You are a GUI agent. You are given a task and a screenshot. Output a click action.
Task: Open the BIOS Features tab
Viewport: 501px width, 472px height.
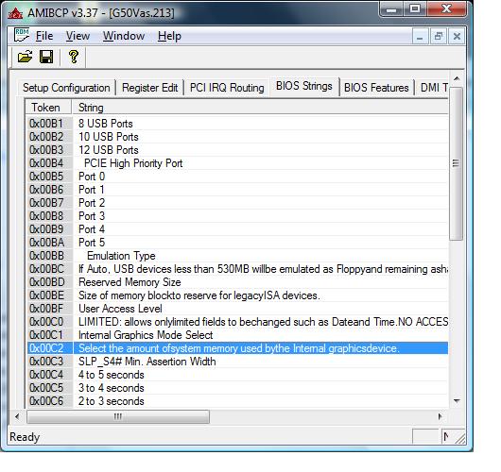click(376, 88)
